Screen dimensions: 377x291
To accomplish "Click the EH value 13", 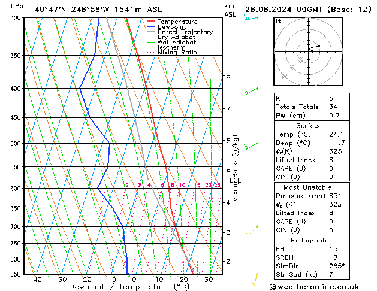I will tap(333, 249).
